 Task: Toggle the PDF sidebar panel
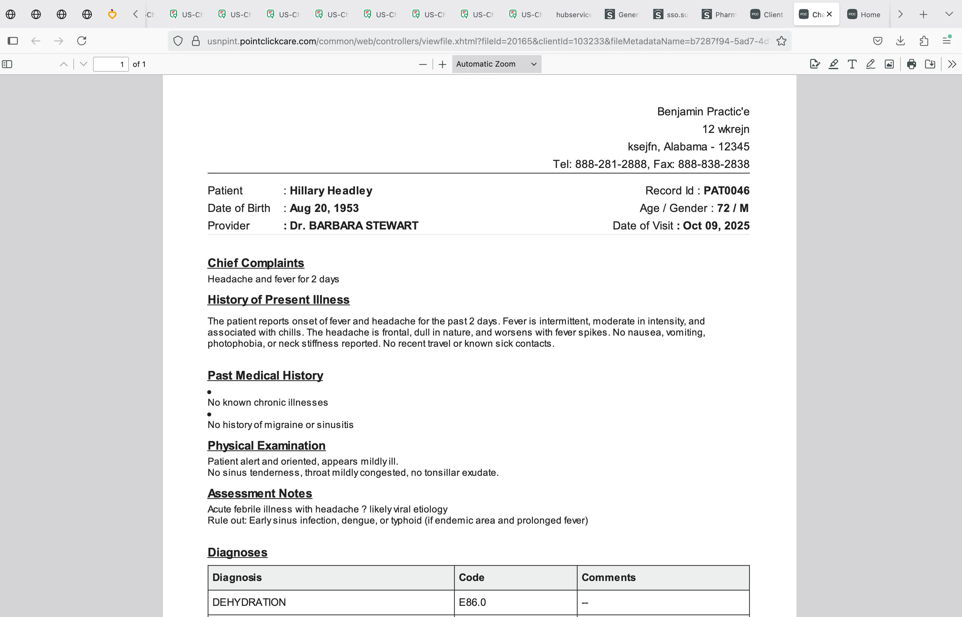(7, 64)
